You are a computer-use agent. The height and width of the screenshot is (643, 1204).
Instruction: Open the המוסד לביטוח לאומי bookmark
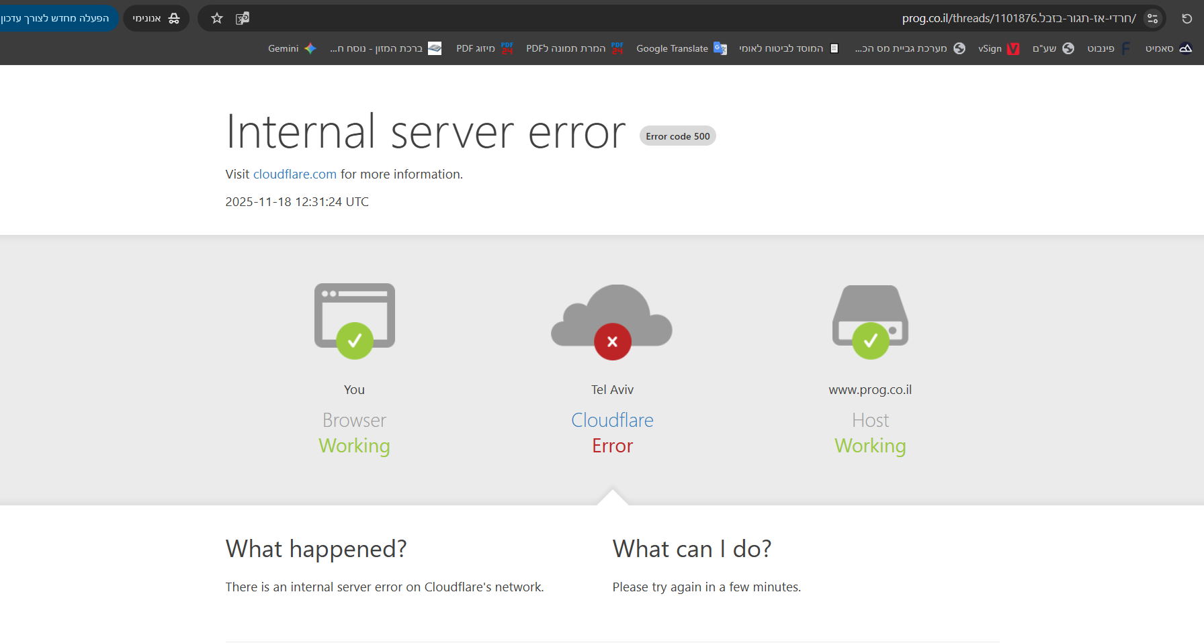click(x=789, y=48)
